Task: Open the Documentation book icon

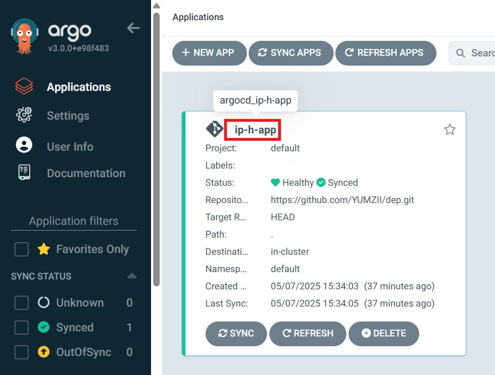Action: tap(24, 173)
